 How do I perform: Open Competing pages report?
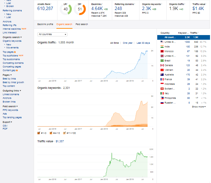12,66
